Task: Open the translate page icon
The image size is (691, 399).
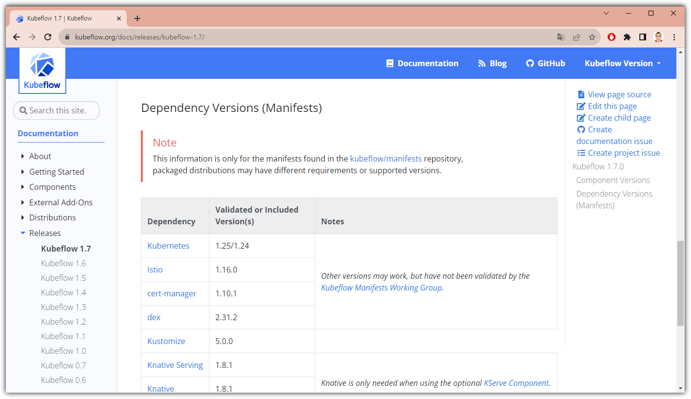Action: pyautogui.click(x=561, y=37)
